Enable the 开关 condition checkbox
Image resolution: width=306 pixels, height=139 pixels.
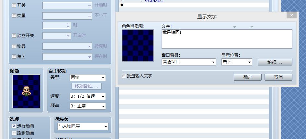point(14,5)
